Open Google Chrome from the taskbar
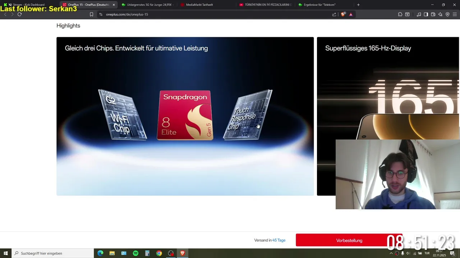The width and height of the screenshot is (460, 258). coord(159,253)
